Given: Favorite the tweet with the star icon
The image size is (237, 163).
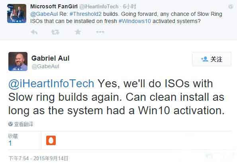Looking at the screenshot, I should click(78, 32).
